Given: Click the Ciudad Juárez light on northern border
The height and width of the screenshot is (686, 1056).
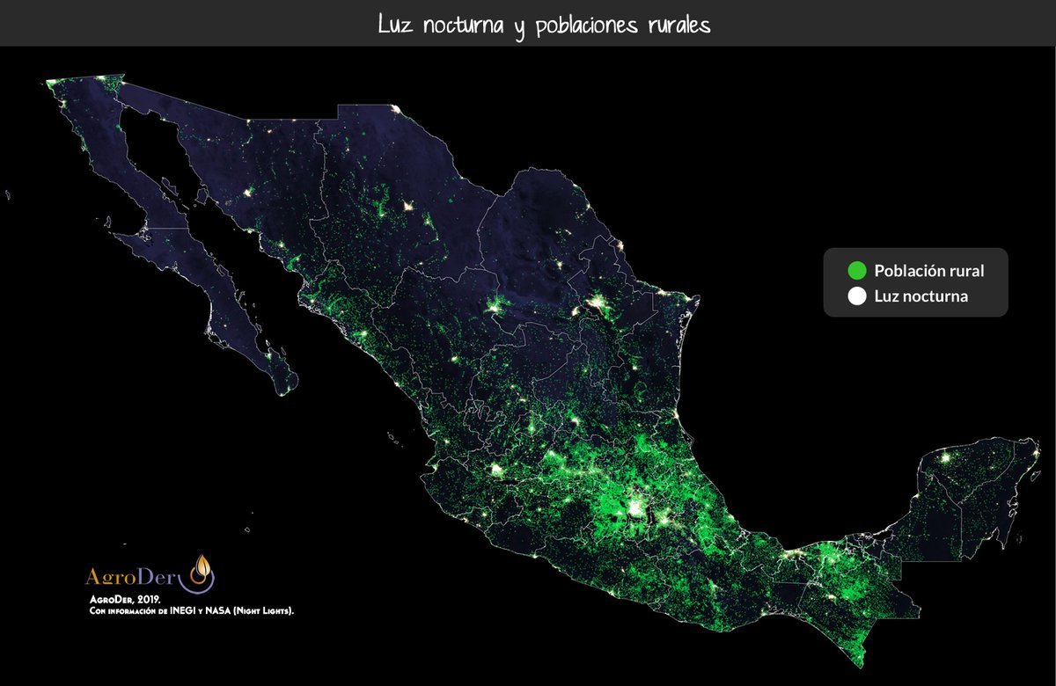Looking at the screenshot, I should click(x=395, y=109).
